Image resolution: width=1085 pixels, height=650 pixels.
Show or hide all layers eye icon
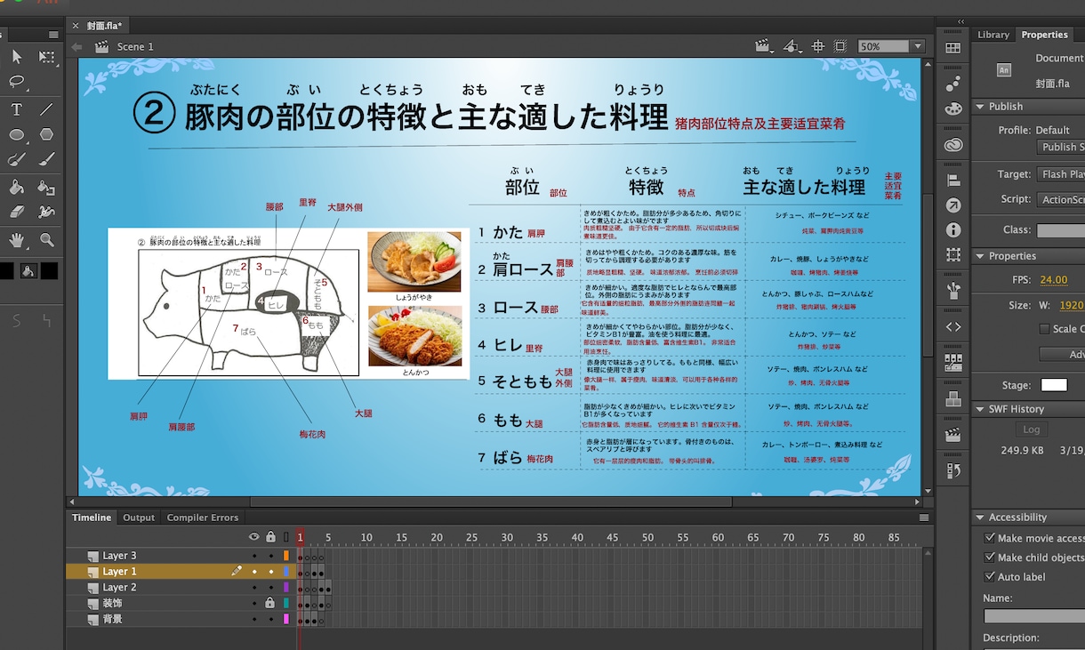pos(254,537)
